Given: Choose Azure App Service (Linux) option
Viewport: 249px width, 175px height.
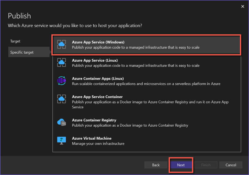Looking at the screenshot, I should point(95,60).
